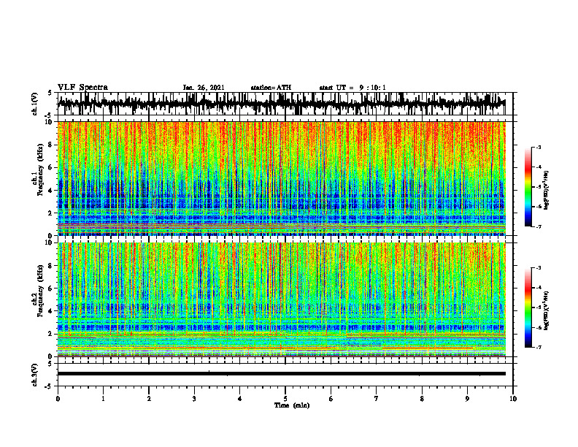Click the "ch.1(V)" waveform axis label
The width and height of the screenshot is (578, 447).
35,104
